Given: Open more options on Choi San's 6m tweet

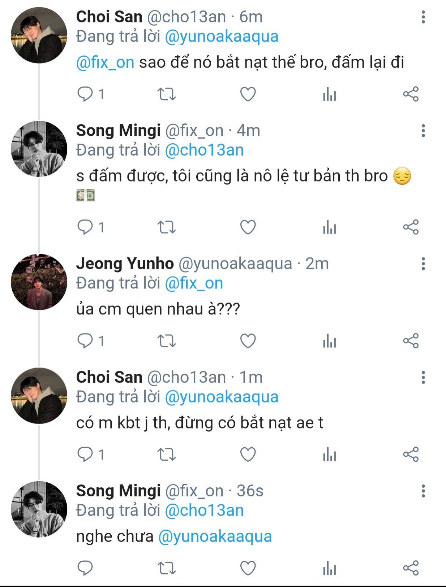Looking at the screenshot, I should pos(423,17).
